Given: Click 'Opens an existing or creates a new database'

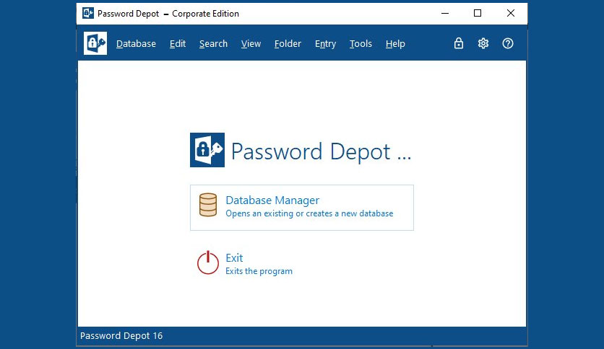Looking at the screenshot, I should (x=309, y=213).
